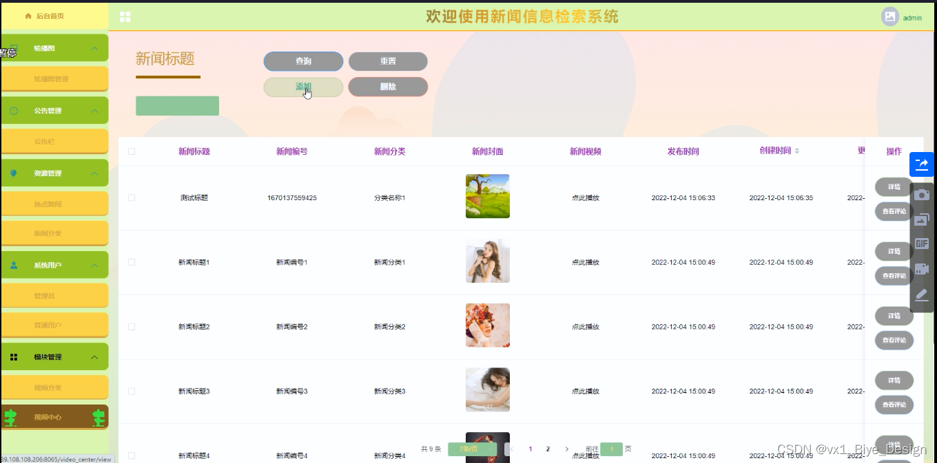
Task: Open 新闻分类 menu item
Action: point(54,233)
